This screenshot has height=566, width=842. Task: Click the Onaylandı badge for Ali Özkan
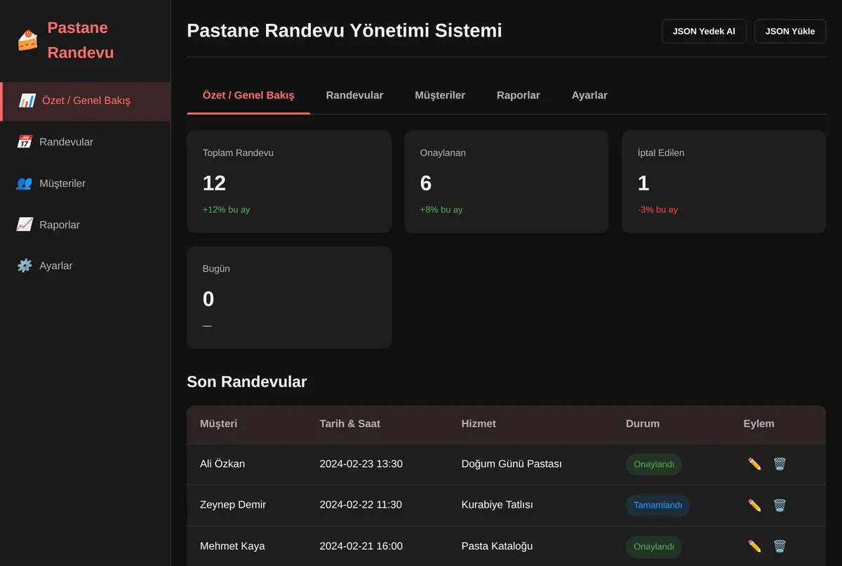[x=654, y=464]
